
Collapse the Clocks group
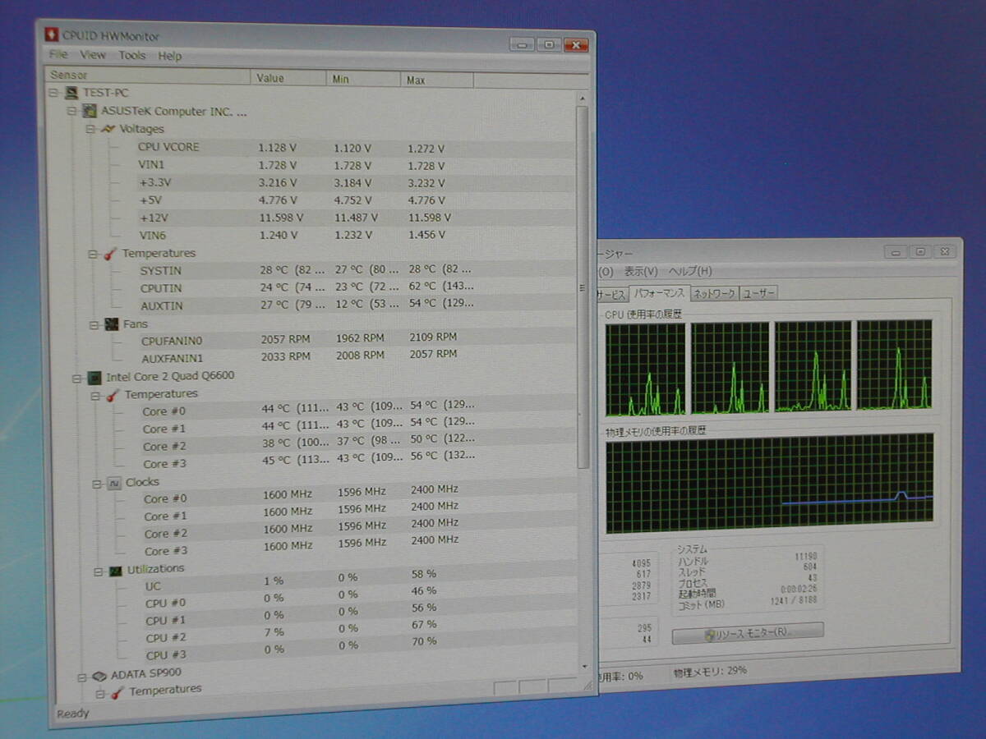(x=96, y=484)
